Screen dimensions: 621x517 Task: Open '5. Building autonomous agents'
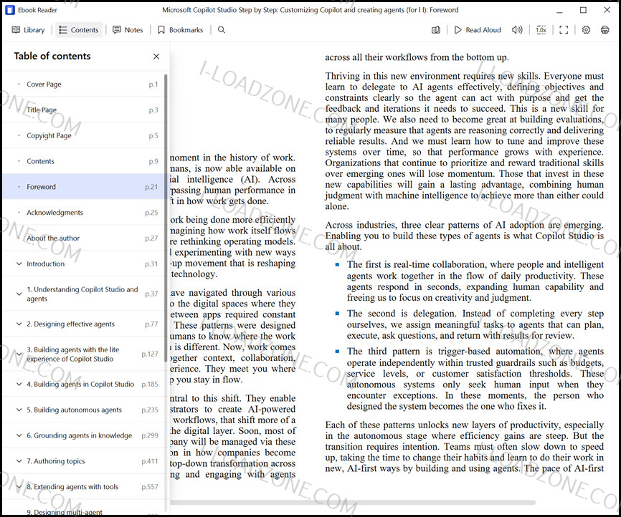coord(74,410)
